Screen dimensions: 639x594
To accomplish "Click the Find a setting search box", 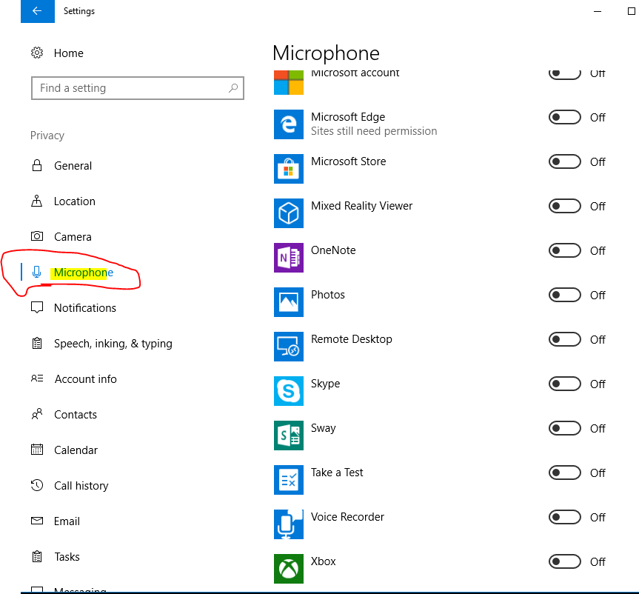I will 138,88.
